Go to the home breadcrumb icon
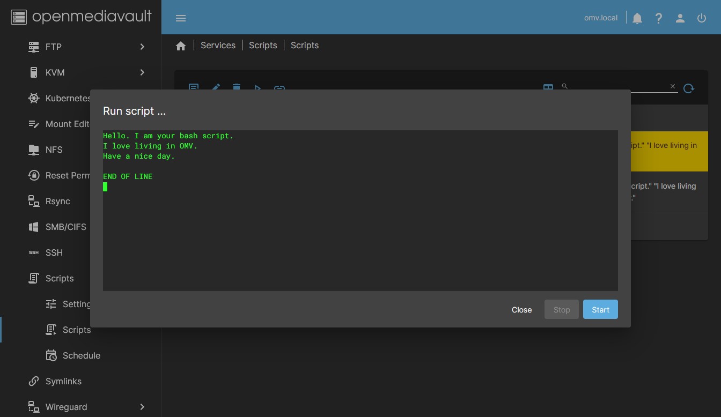The height and width of the screenshot is (417, 721). point(181,46)
